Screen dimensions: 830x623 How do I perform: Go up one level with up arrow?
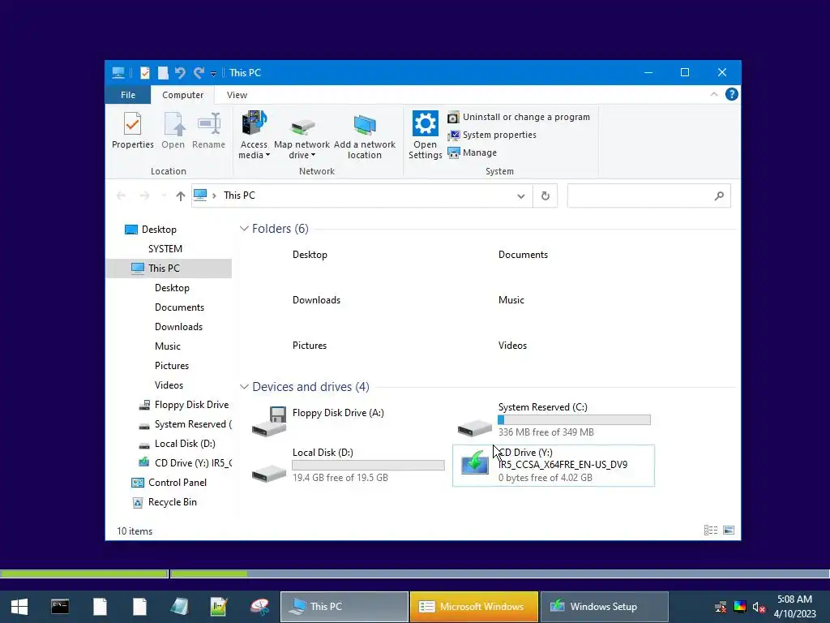coord(181,196)
